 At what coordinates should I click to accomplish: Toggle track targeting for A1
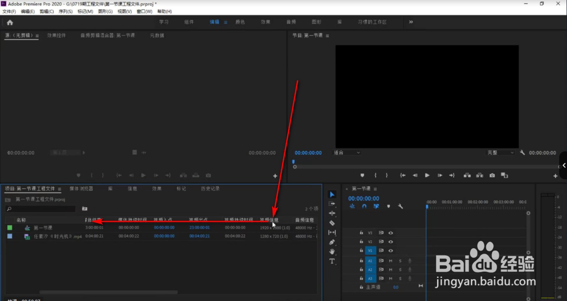pos(370,261)
